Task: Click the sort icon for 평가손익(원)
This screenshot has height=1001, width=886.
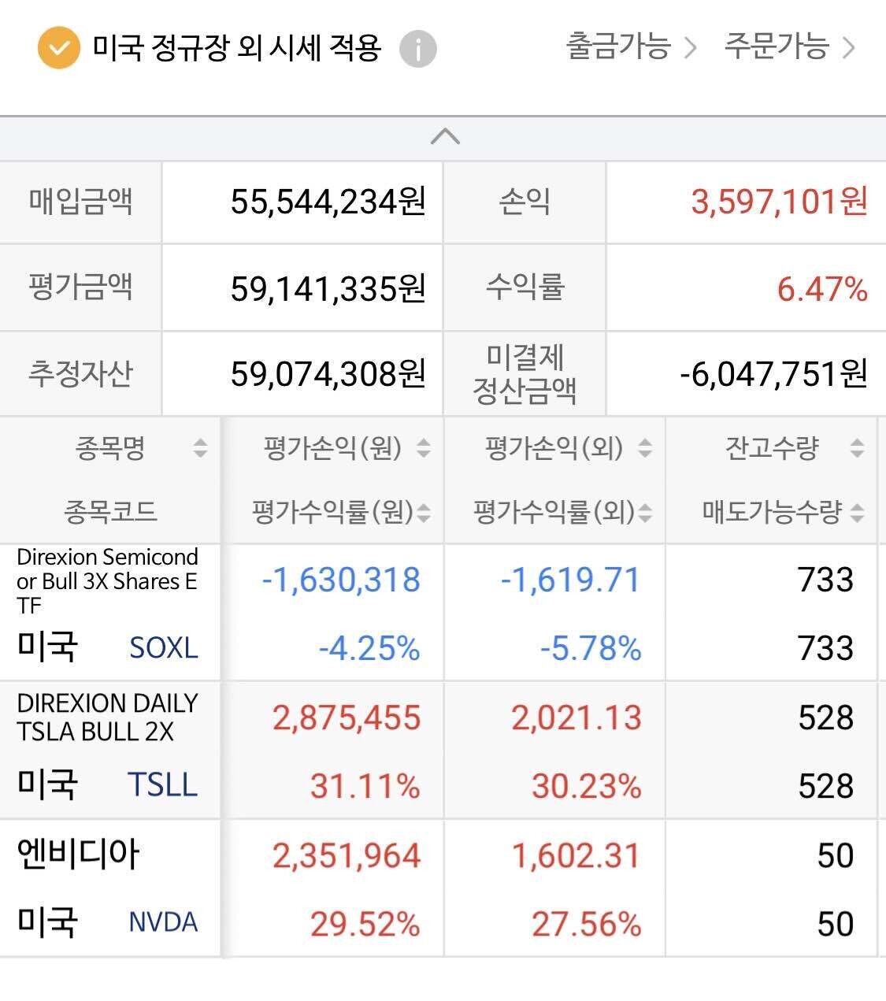Action: tap(422, 449)
